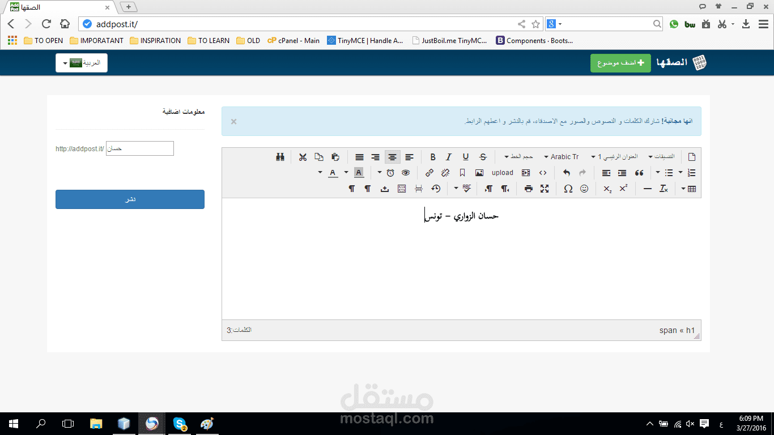Clear formatting with the Tx icon
The image size is (774, 435).
point(664,189)
